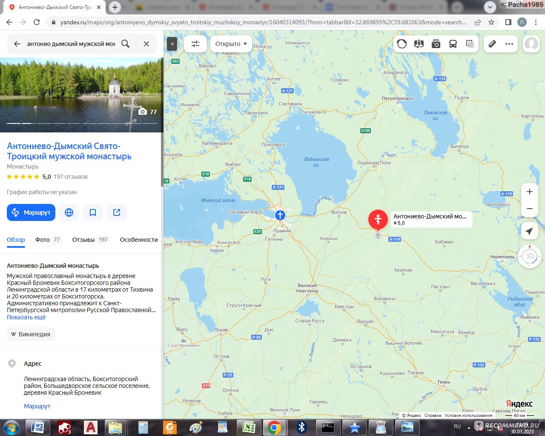This screenshot has width=545, height=436.
Task: Click the blue 'Маршрут' button
Action: point(31,212)
